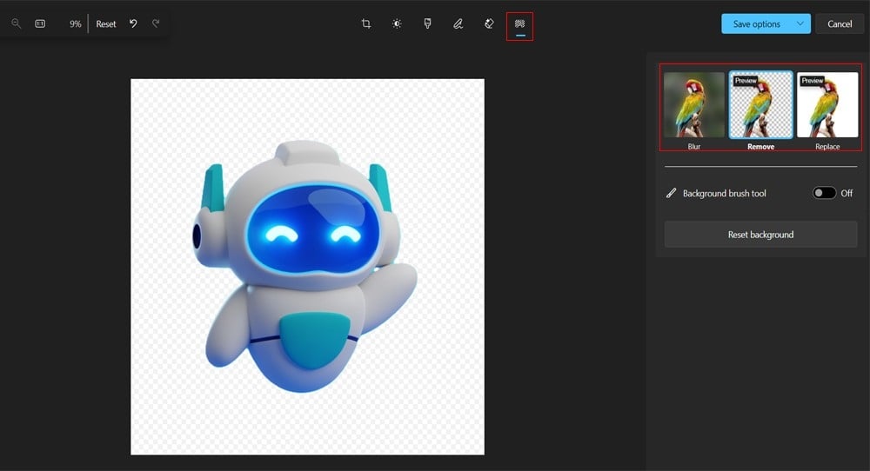
Task: Undo the last edit
Action: pyautogui.click(x=133, y=24)
